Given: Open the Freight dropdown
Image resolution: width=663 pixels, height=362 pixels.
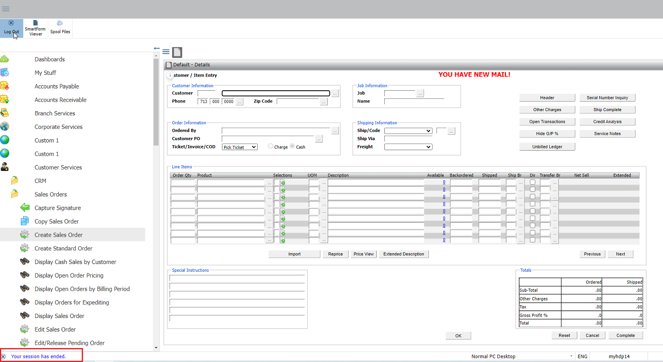Looking at the screenshot, I should [x=408, y=147].
